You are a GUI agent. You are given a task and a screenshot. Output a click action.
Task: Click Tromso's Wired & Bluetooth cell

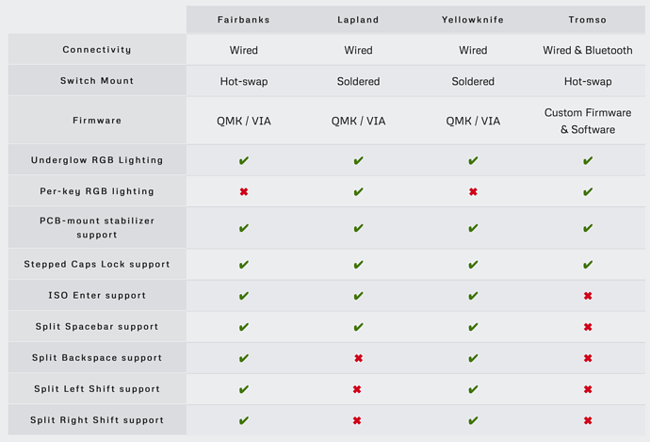coord(588,50)
